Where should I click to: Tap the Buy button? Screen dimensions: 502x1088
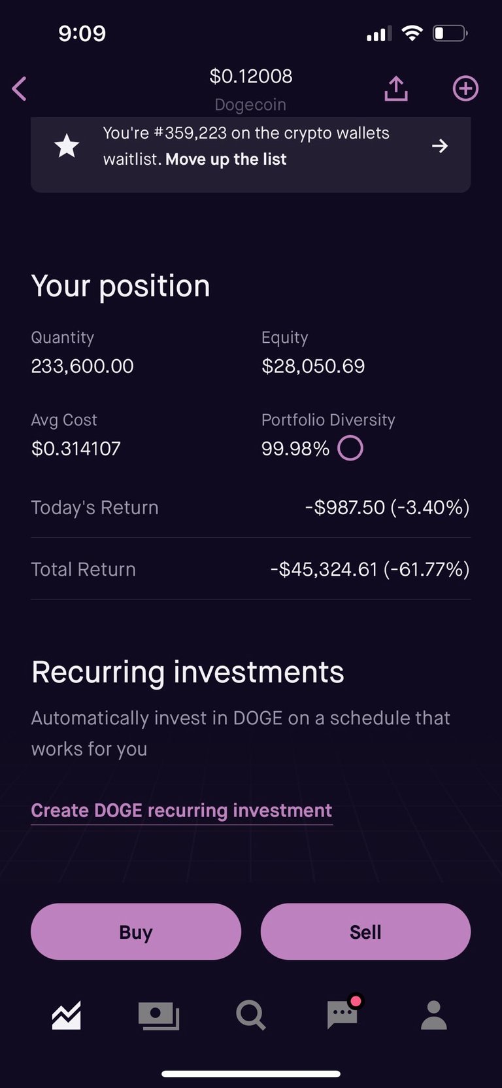tap(136, 932)
